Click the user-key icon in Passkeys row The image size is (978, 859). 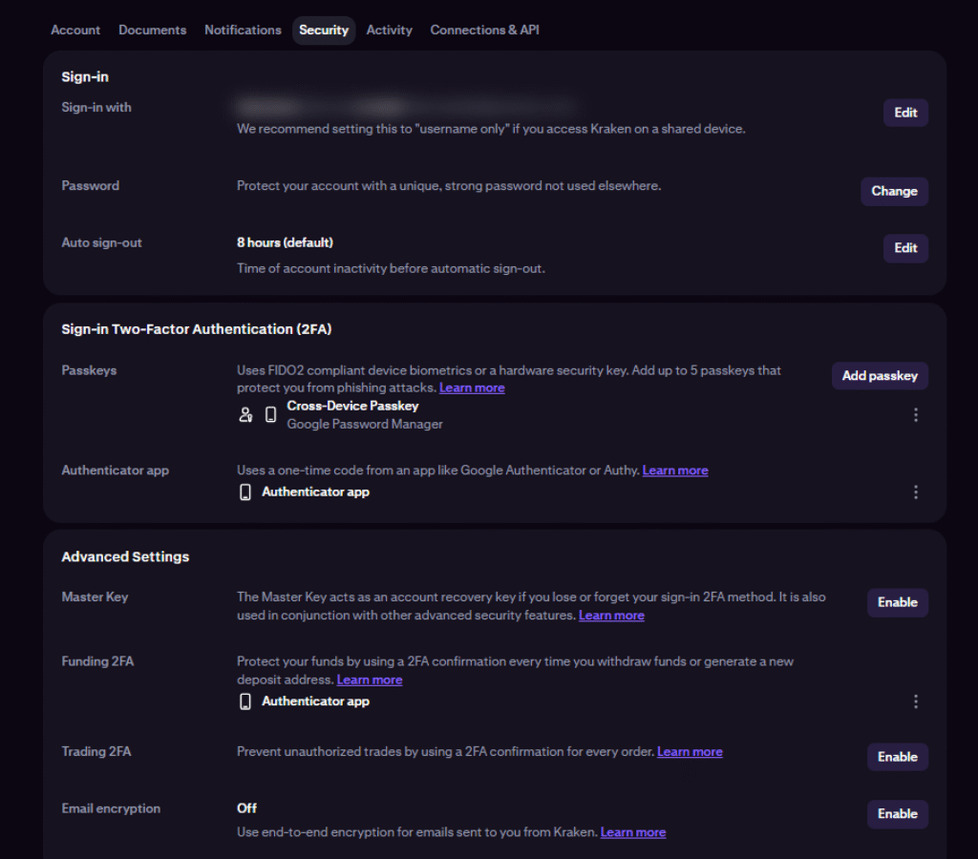pyautogui.click(x=245, y=414)
